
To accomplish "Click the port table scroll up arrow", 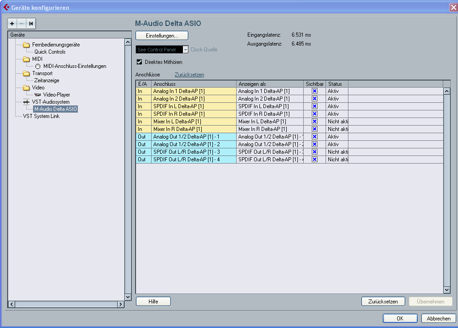I will 447,91.
